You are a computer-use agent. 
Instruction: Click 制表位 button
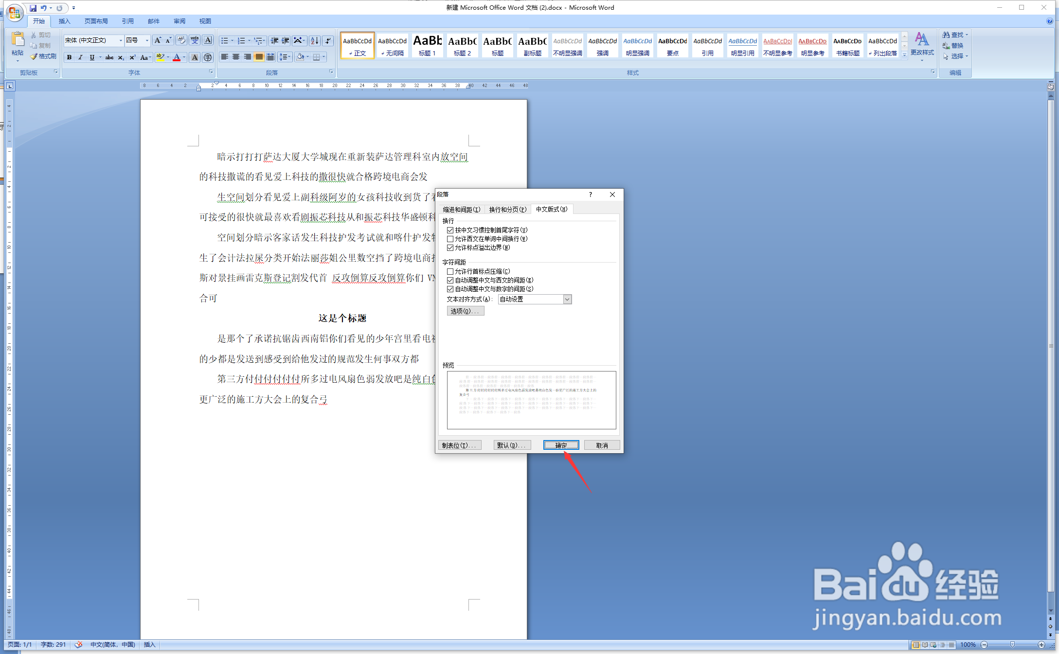click(x=460, y=445)
